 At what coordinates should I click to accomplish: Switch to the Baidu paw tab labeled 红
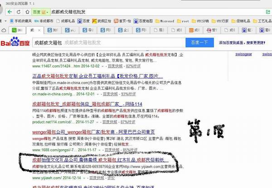click(248, 30)
